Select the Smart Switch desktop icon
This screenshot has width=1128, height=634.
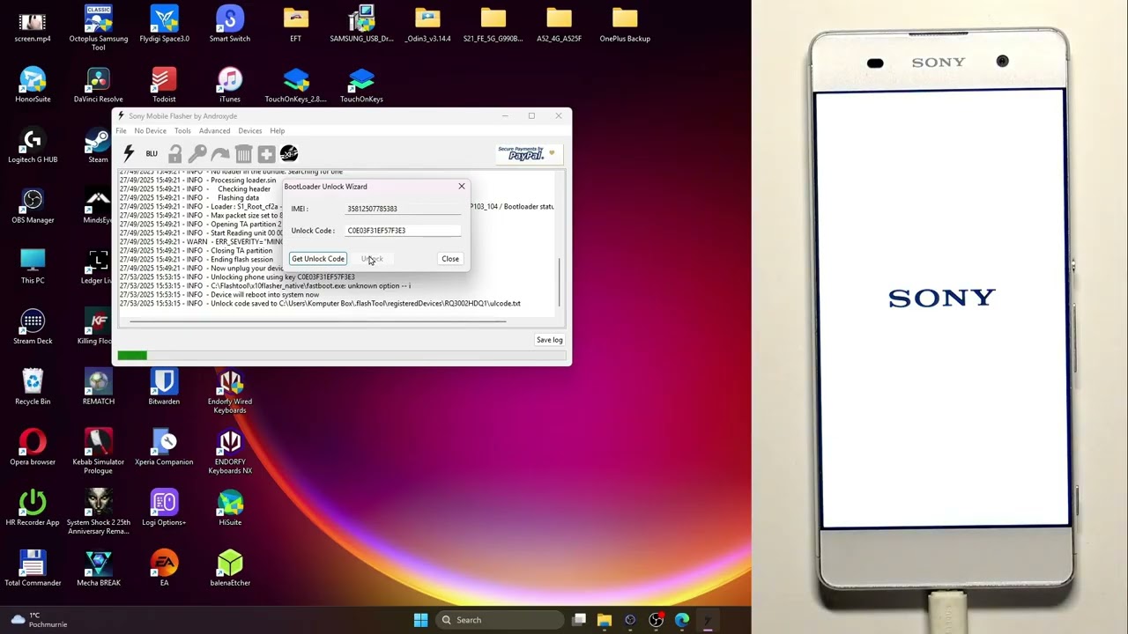[230, 25]
